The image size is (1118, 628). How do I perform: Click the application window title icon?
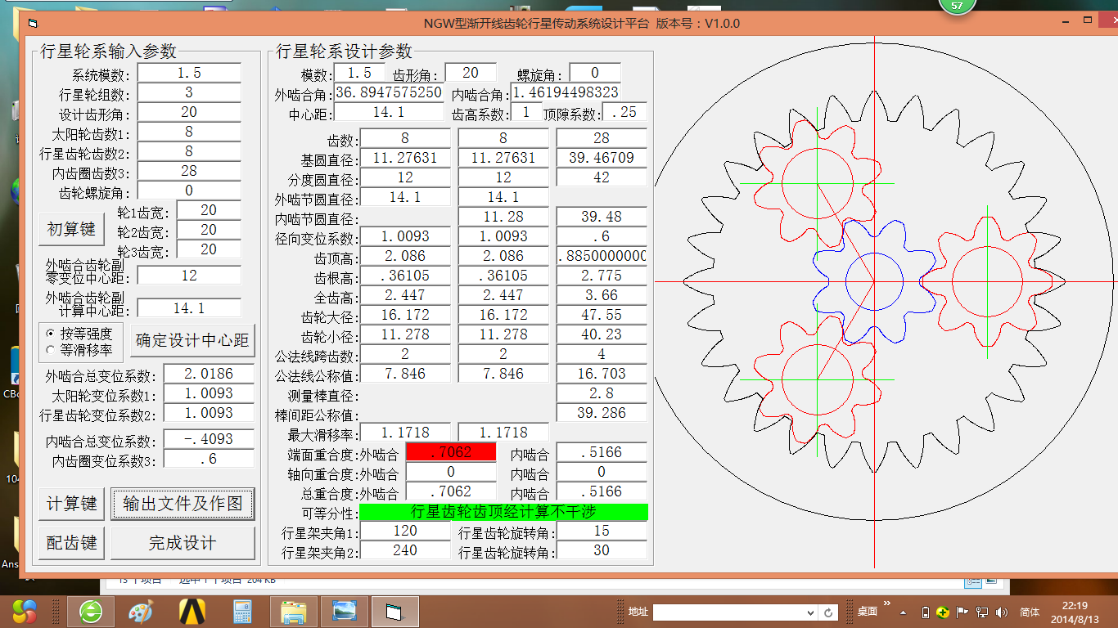[32, 24]
